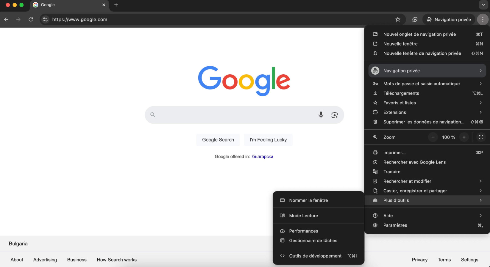
Task: Open Paramètres from the menu
Action: coord(427,225)
